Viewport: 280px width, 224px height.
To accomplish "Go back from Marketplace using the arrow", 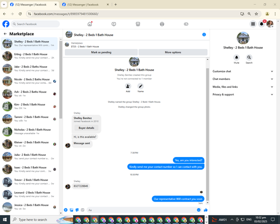I will point(5,34).
